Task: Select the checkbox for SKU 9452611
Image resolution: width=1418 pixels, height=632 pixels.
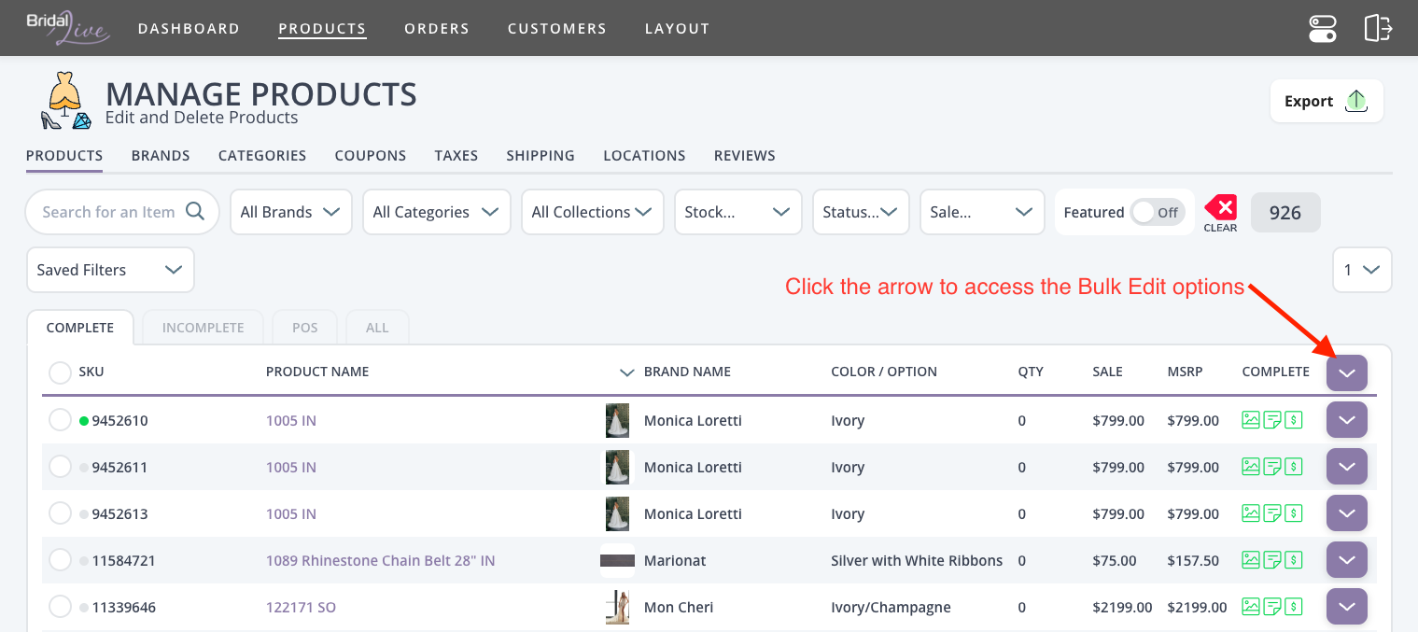Action: (x=60, y=467)
